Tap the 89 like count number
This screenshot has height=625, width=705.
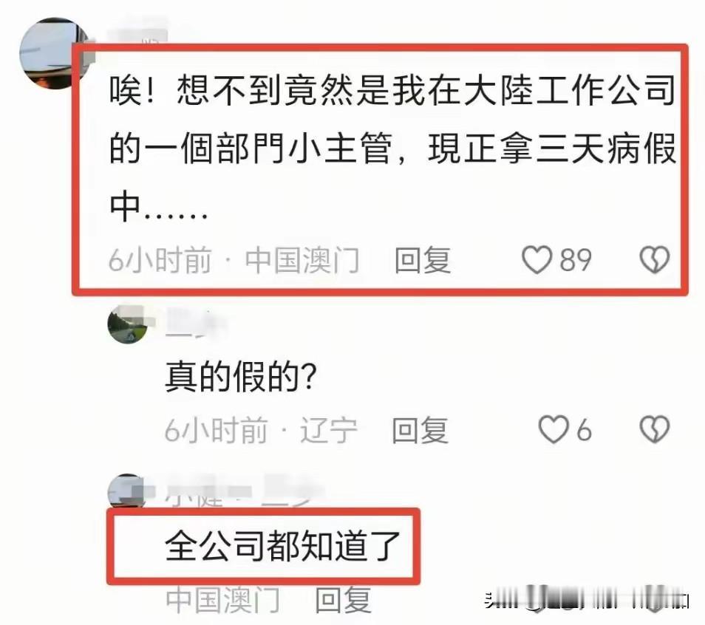pyautogui.click(x=576, y=260)
